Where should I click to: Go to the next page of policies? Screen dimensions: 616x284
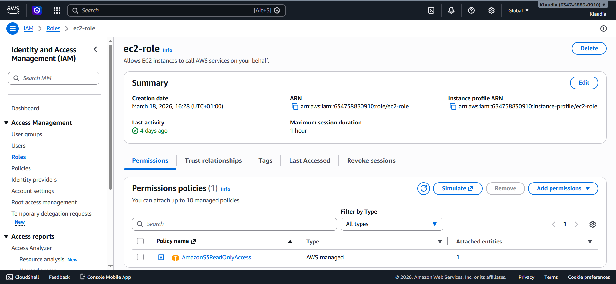pos(576,224)
